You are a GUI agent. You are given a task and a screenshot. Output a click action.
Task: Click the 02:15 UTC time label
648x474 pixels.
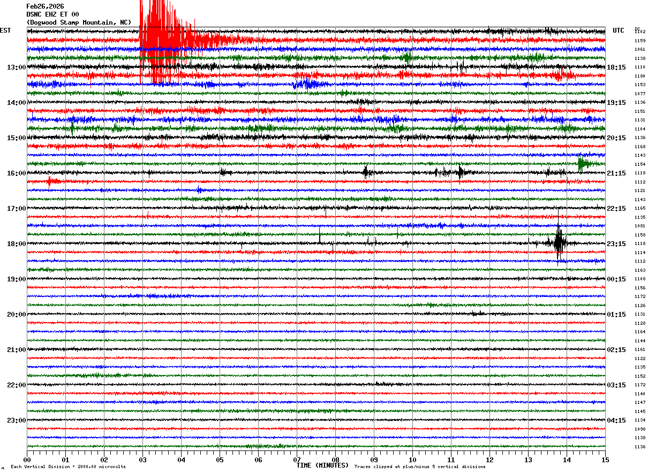[616, 349]
